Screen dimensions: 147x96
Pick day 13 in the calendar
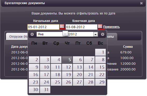click(78, 67)
